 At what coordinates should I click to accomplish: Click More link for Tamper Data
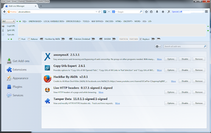[x=117, y=104]
